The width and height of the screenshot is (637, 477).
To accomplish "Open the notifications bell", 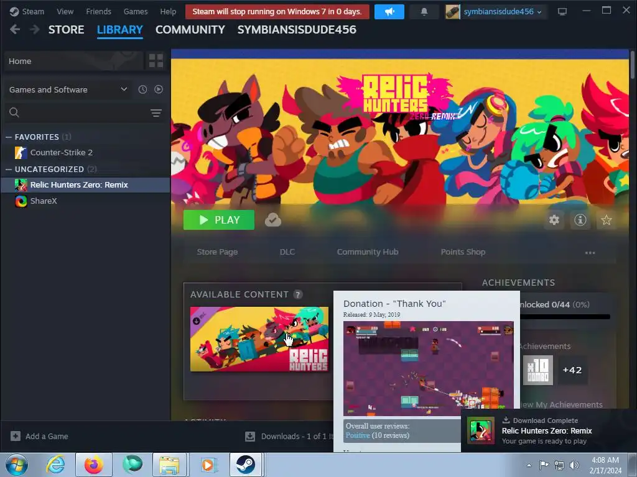I will (x=424, y=12).
